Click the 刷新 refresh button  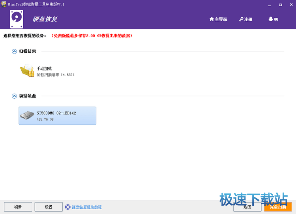point(18,207)
